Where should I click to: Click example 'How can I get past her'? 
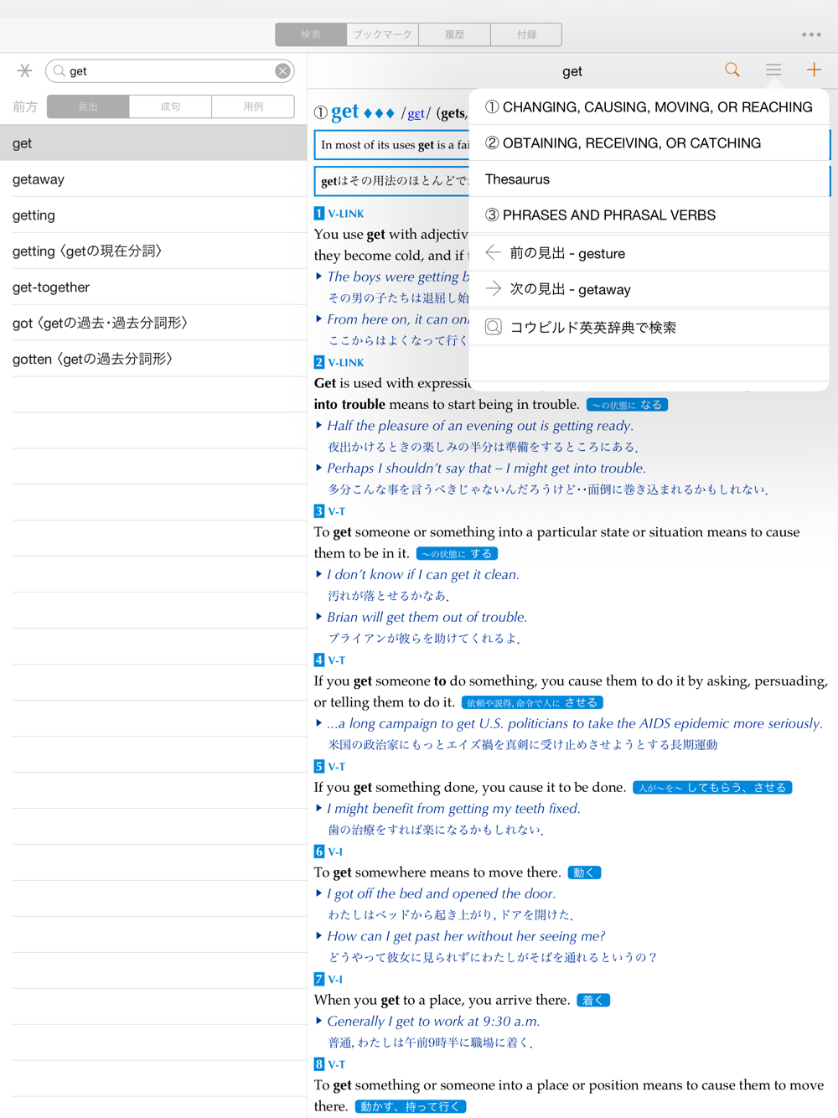pyautogui.click(x=466, y=936)
